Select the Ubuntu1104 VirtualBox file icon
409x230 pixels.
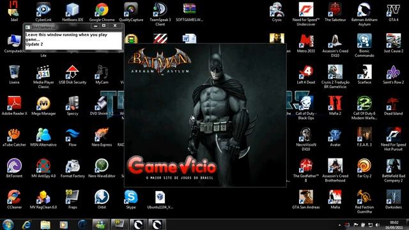(x=160, y=198)
